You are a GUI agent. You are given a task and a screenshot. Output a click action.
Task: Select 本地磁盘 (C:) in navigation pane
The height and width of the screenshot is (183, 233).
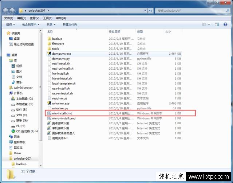coord(22,98)
